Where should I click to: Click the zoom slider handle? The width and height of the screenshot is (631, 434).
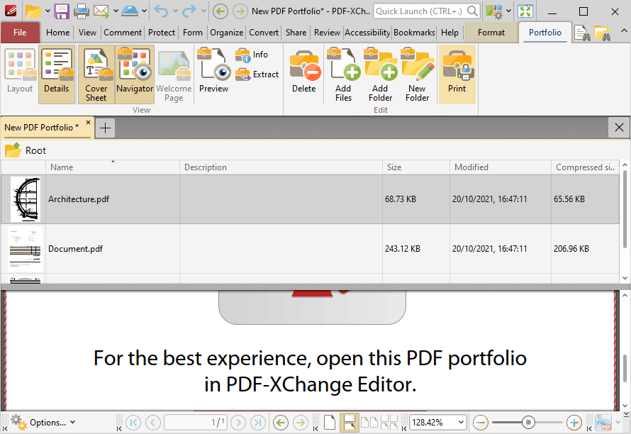point(528,423)
